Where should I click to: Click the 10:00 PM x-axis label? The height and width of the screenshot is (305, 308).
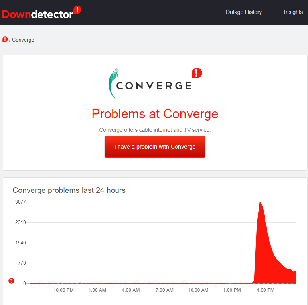coord(64,290)
